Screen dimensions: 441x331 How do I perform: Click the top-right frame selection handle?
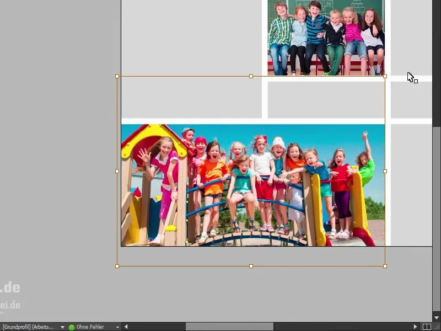pyautogui.click(x=385, y=76)
